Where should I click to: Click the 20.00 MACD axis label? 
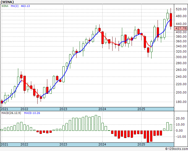coord(180,118)
